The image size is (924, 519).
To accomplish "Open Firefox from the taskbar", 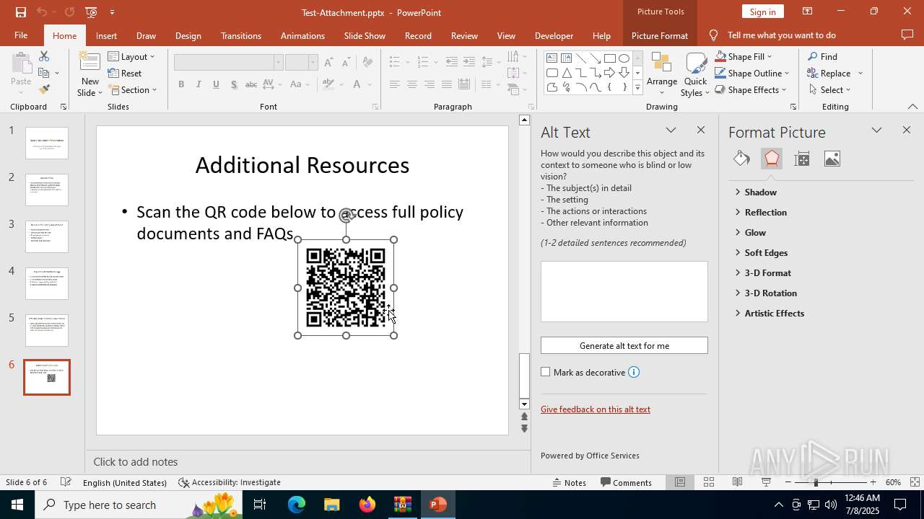I will point(367,505).
